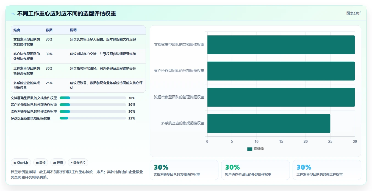Click the 25% value in the table
The height and width of the screenshot is (191, 372).
coord(49,83)
